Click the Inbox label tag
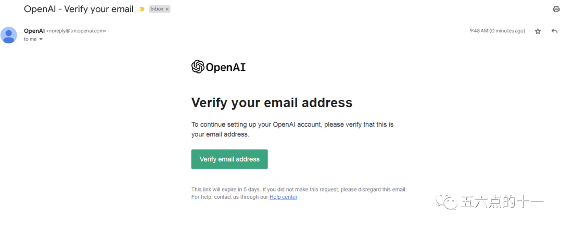The height and width of the screenshot is (226, 562). (157, 9)
